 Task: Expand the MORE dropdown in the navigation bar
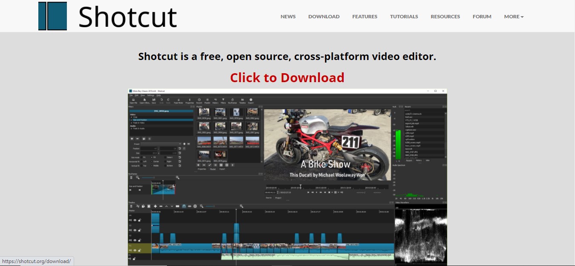[x=514, y=17]
